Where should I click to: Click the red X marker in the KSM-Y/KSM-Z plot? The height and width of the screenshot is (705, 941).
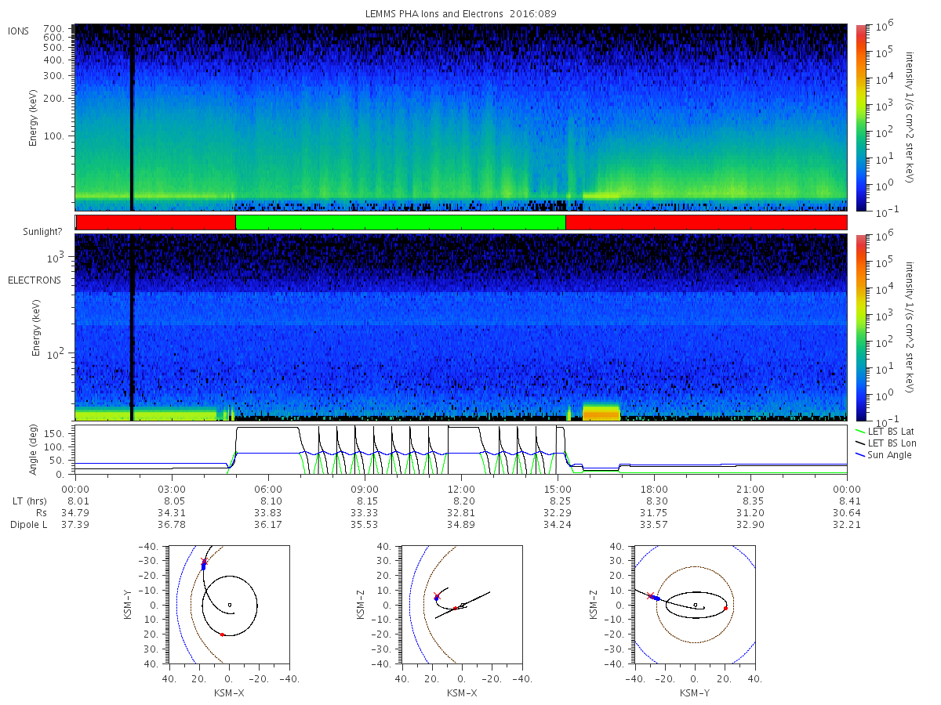pyautogui.click(x=649, y=595)
